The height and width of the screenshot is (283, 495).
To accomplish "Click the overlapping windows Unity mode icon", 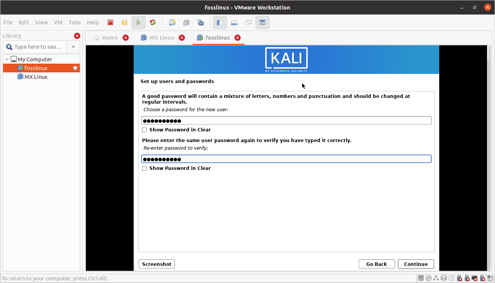I will pyautogui.click(x=248, y=22).
